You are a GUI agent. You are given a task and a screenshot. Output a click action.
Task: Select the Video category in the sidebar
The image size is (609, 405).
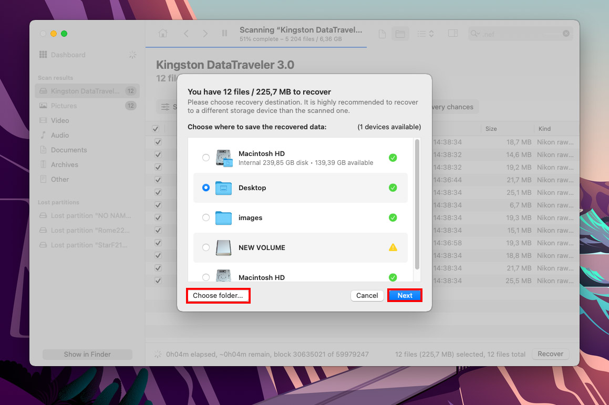pos(60,120)
